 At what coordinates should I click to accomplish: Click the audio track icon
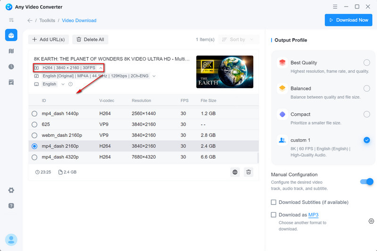point(36,76)
